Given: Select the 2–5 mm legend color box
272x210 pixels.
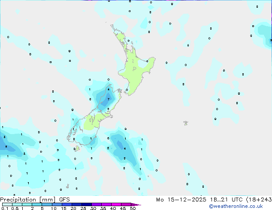Looking at the screenshot, I should (37, 204).
